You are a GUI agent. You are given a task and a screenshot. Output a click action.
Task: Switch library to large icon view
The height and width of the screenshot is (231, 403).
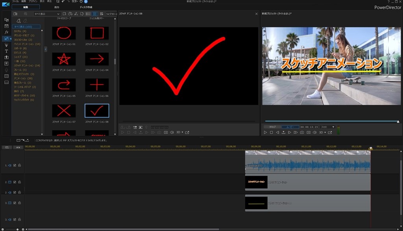(x=94, y=14)
